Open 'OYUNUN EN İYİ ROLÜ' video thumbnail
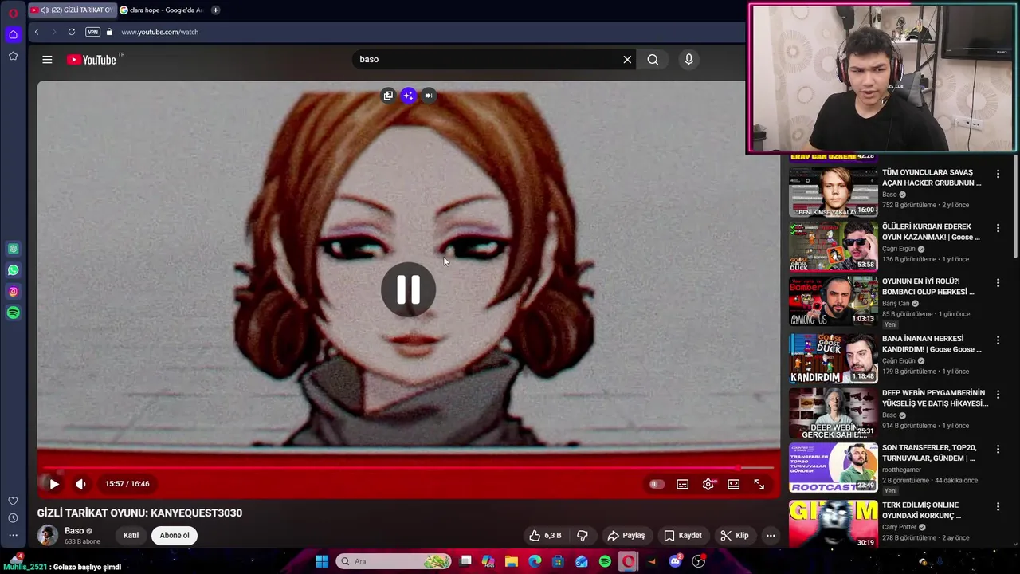The height and width of the screenshot is (574, 1020). click(x=834, y=301)
